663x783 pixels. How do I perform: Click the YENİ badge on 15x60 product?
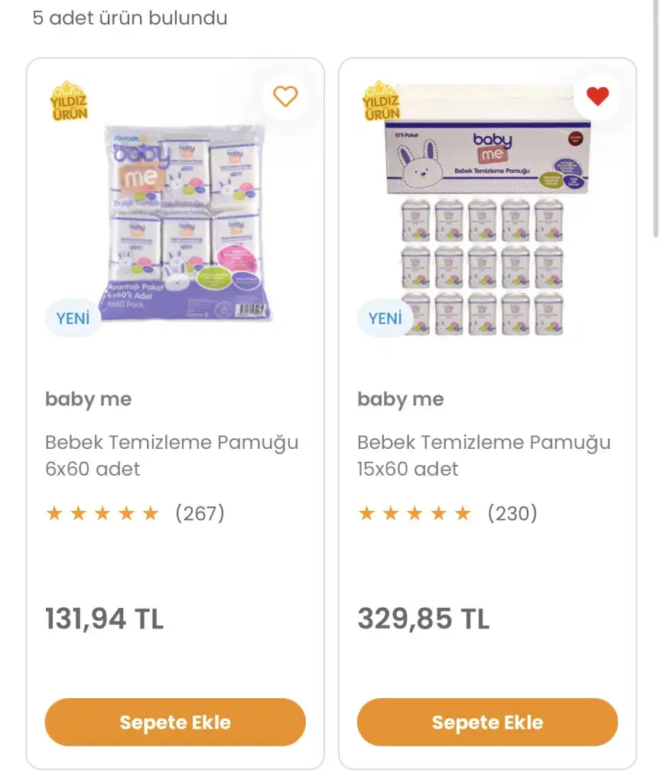pos(385,319)
